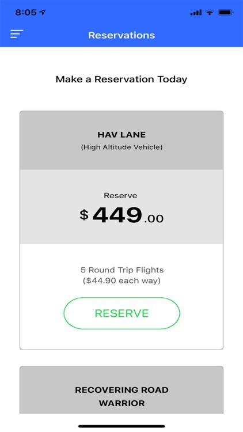Open the Recovering Road Warrior card
This screenshot has width=243, height=432.
(121, 390)
